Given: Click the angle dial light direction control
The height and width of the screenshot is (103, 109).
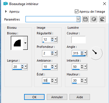Looking at the screenshot, I should tap(96, 53).
